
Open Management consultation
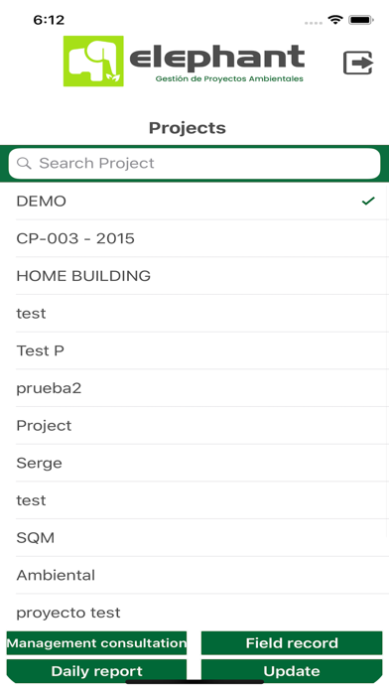pos(96,643)
